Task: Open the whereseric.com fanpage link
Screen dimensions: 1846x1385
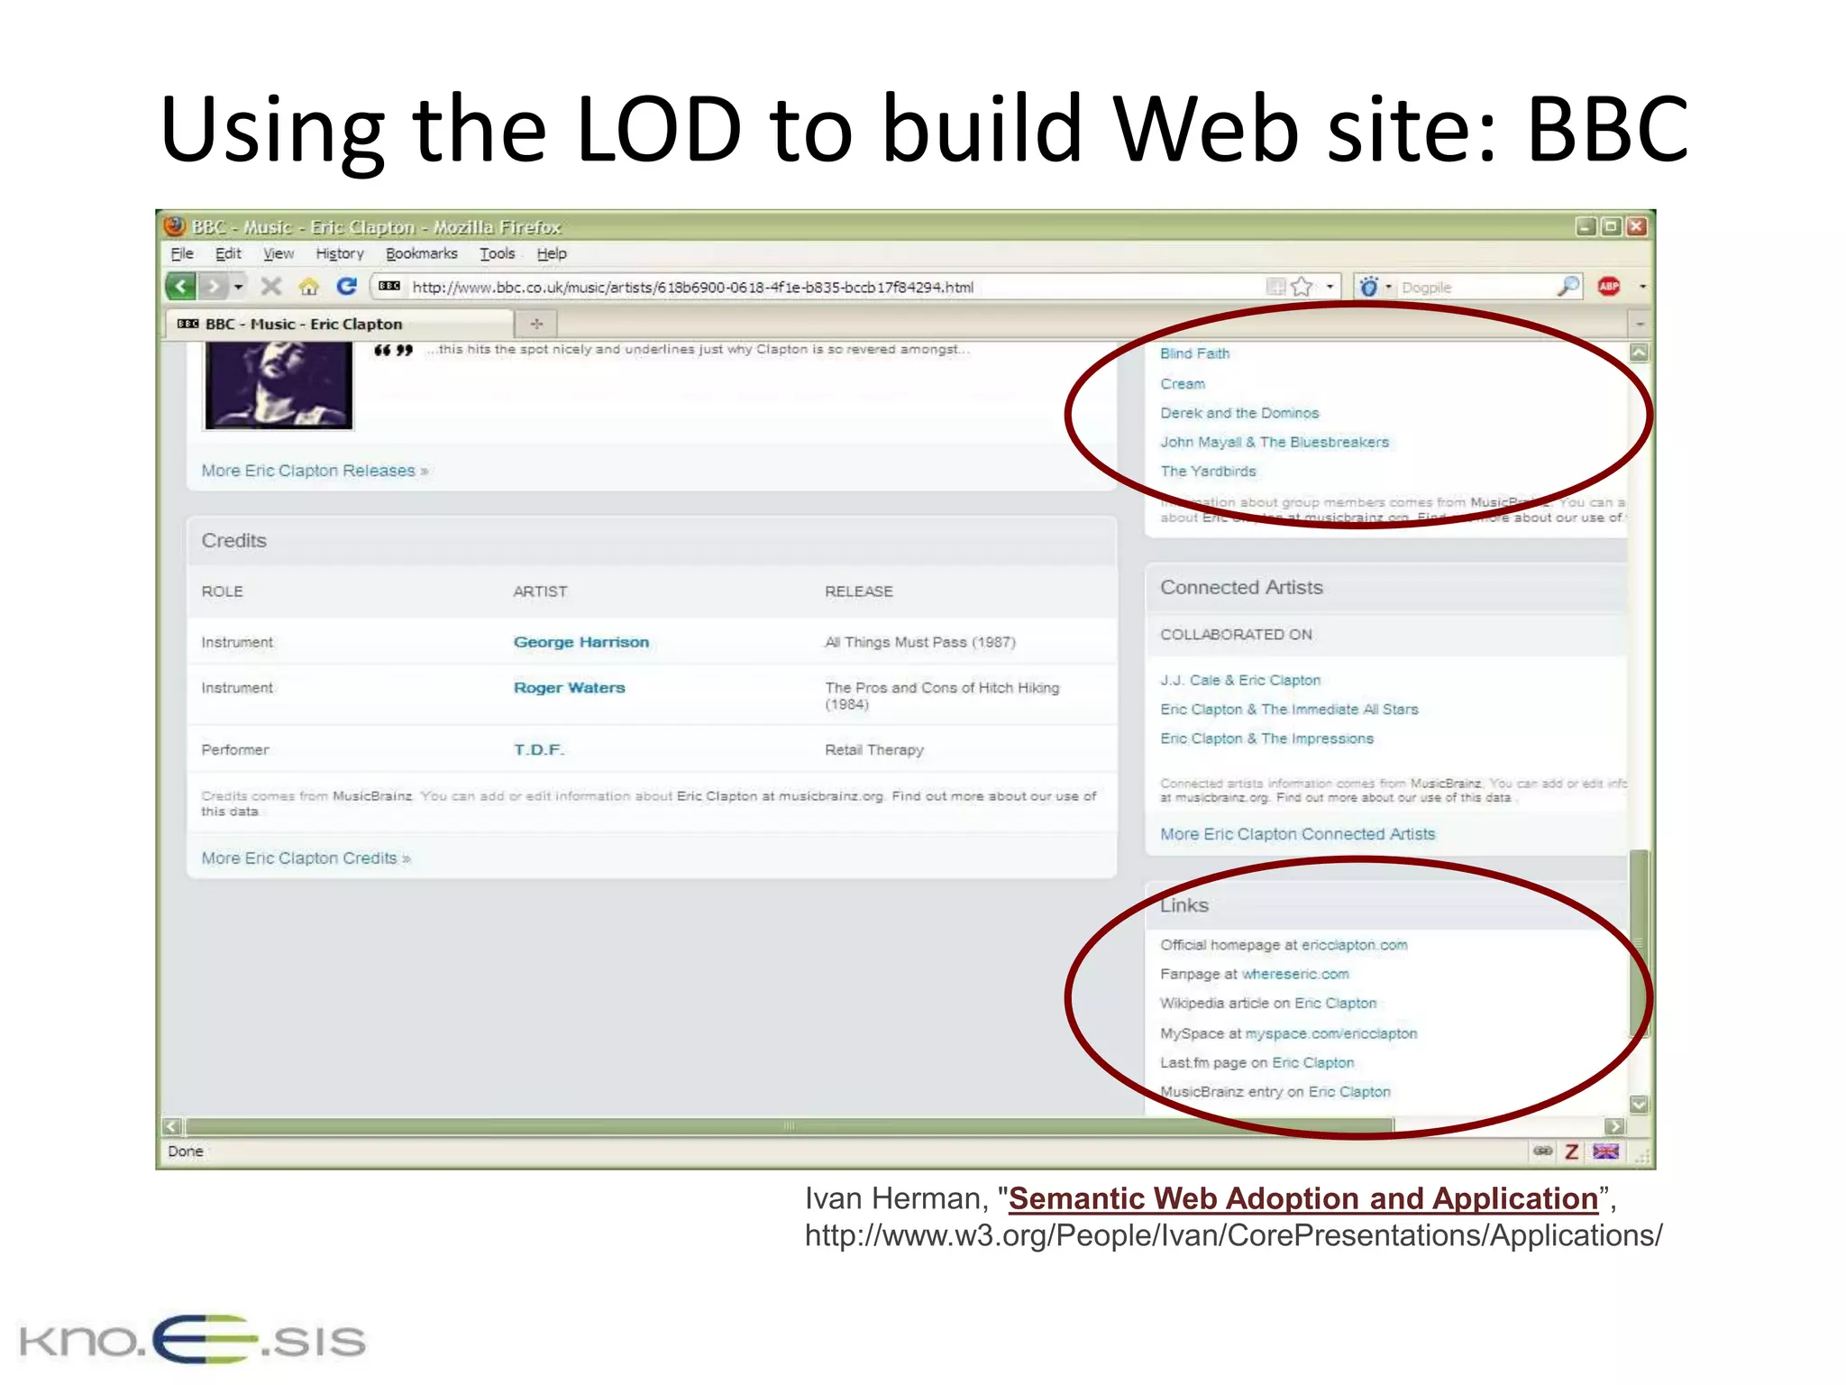Action: pos(1295,974)
